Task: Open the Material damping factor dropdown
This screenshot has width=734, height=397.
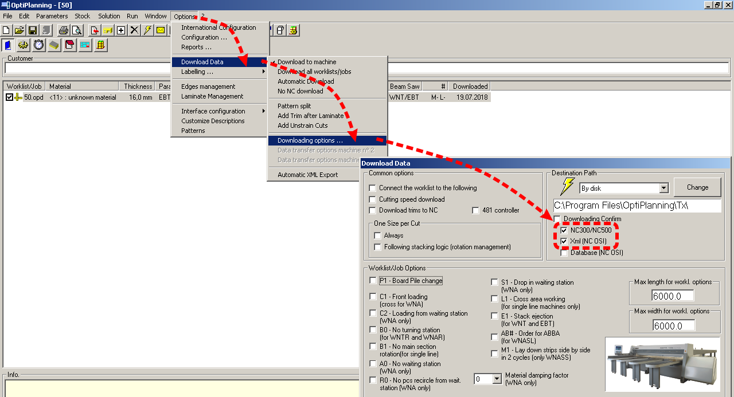Action: click(x=497, y=379)
